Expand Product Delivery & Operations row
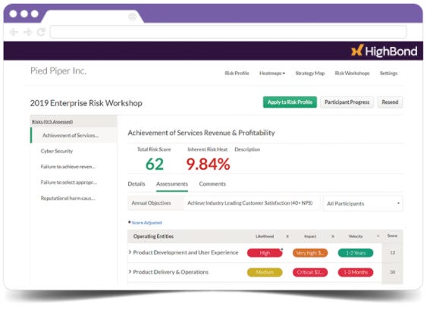 tap(130, 271)
